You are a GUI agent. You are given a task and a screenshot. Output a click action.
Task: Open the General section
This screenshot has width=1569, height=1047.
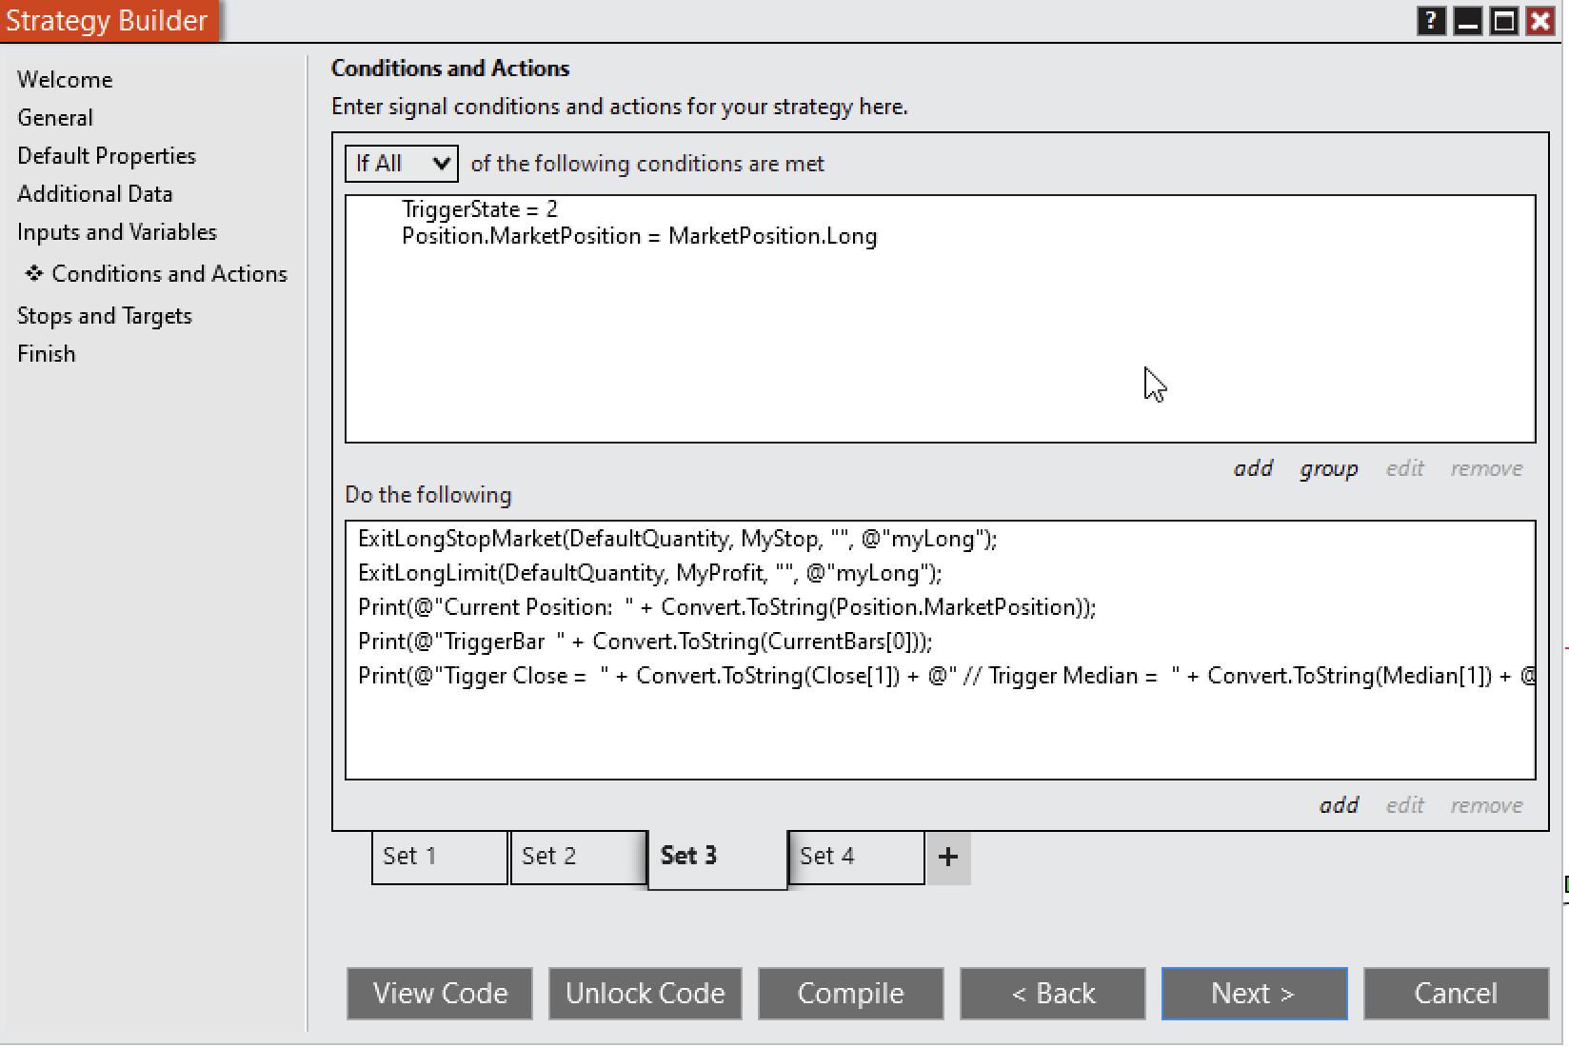55,118
